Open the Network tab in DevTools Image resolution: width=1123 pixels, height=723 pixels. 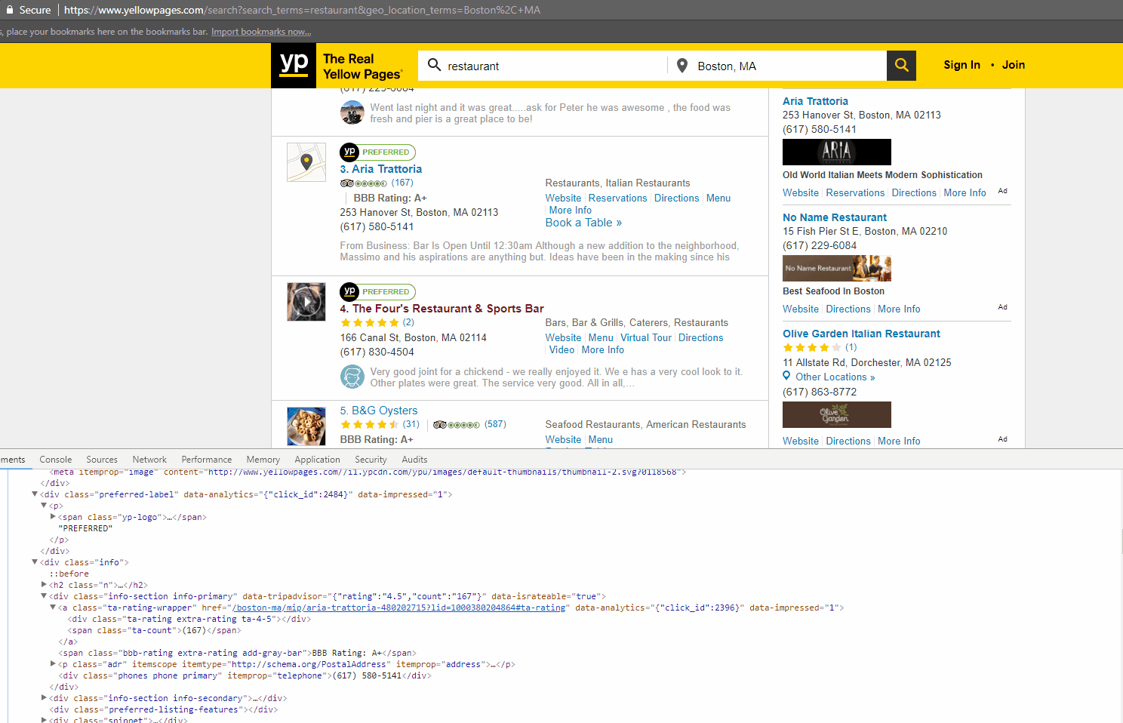click(x=149, y=459)
